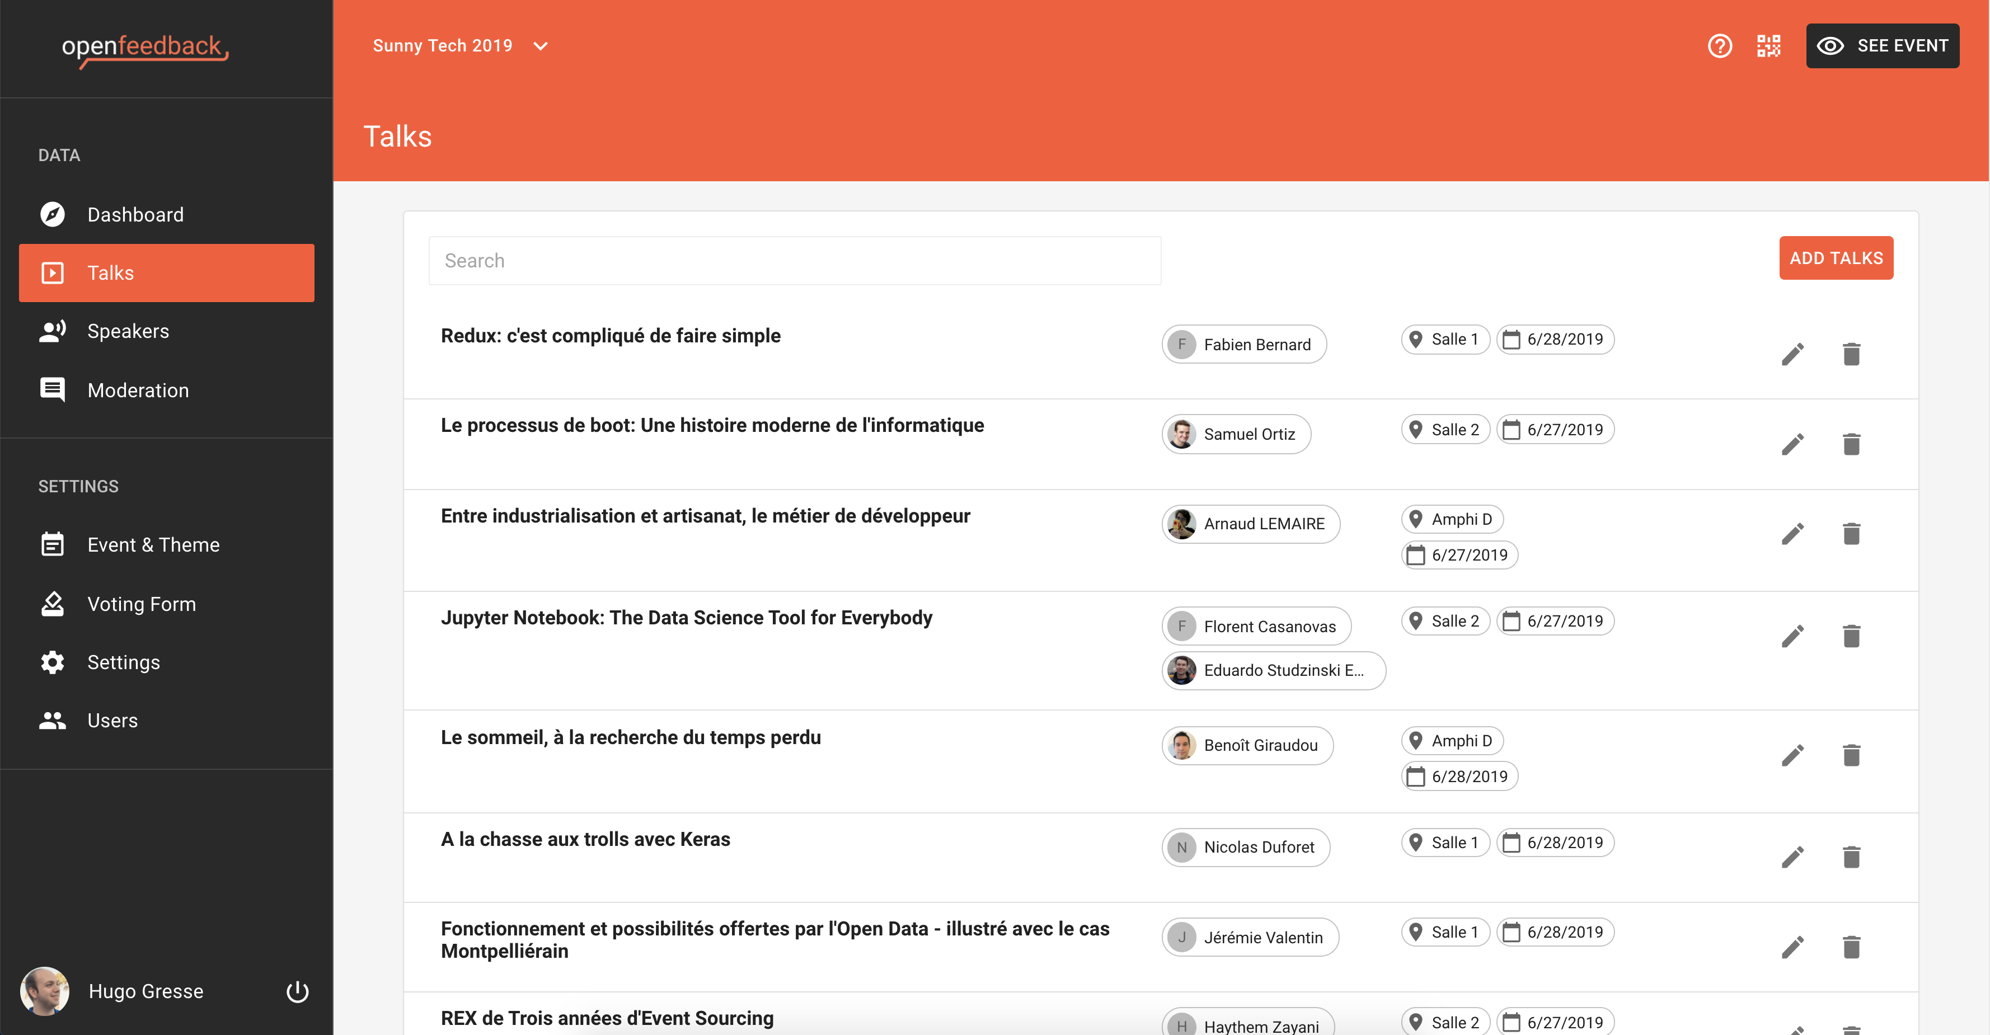Log out using the power icon
This screenshot has width=1990, height=1035.
(297, 992)
